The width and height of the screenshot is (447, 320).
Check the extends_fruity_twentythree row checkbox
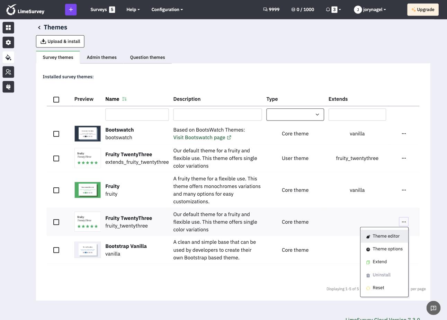pos(56,159)
